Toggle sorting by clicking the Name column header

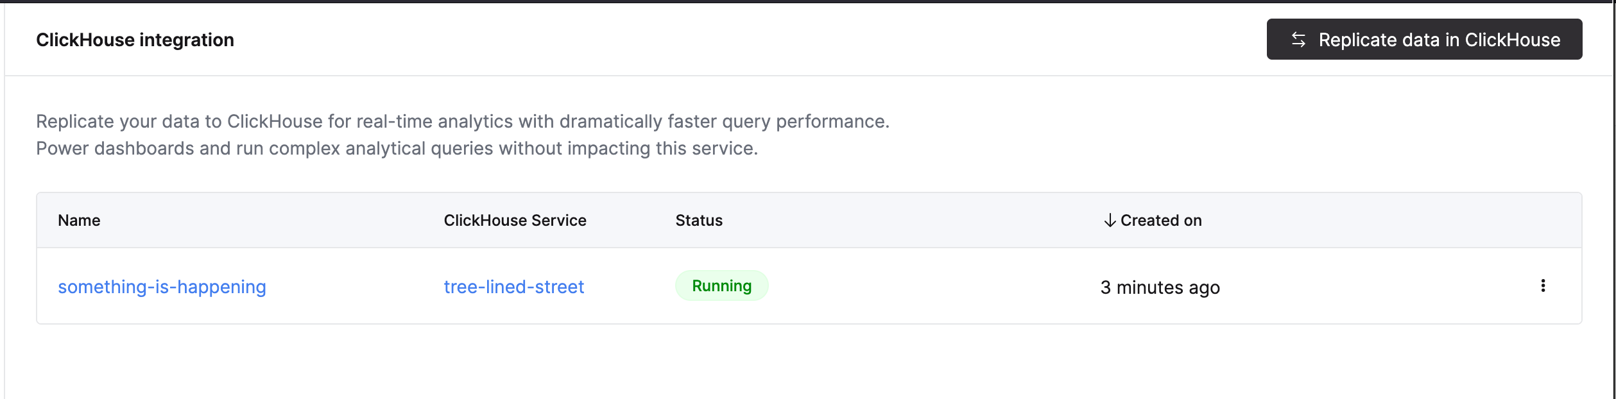pos(79,220)
